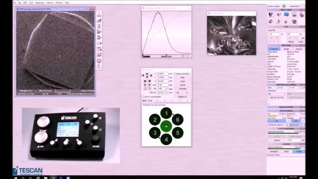Select the A detector mixer radio button

(x=269, y=88)
